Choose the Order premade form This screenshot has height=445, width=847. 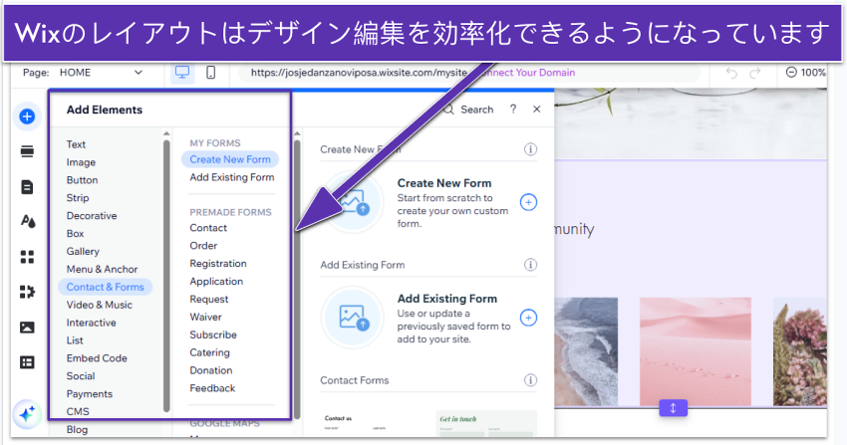click(x=203, y=246)
